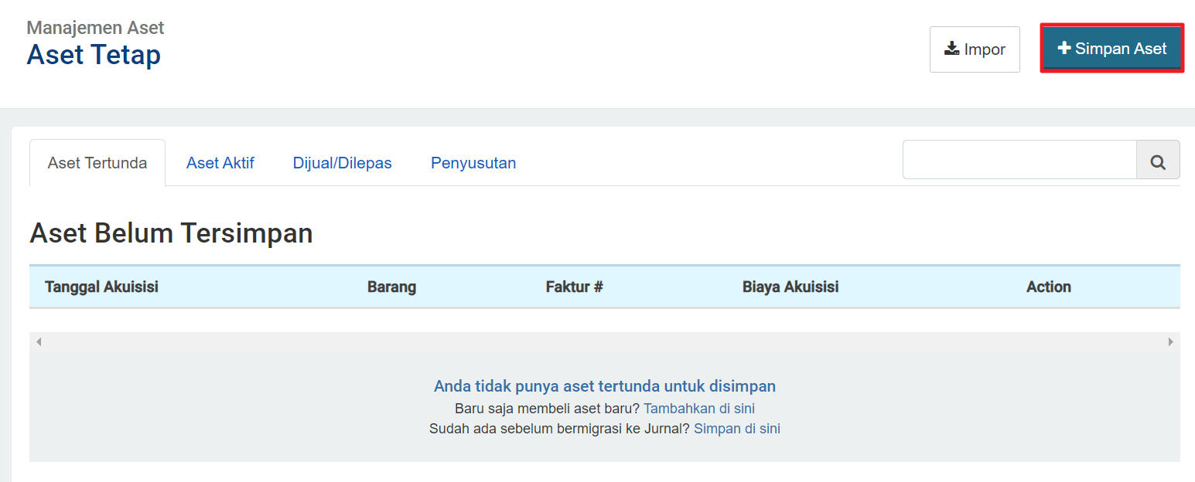This screenshot has width=1195, height=482.
Task: Click the Biaya Akuisisi column header
Action: click(791, 286)
